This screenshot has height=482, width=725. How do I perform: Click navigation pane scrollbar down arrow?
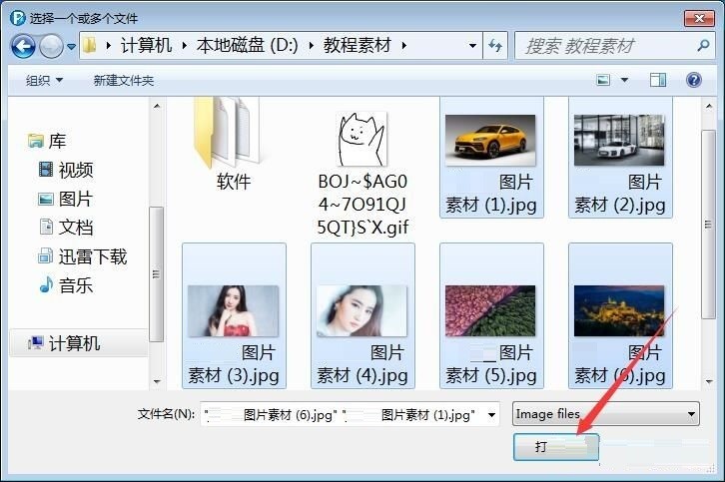pyautogui.click(x=157, y=382)
